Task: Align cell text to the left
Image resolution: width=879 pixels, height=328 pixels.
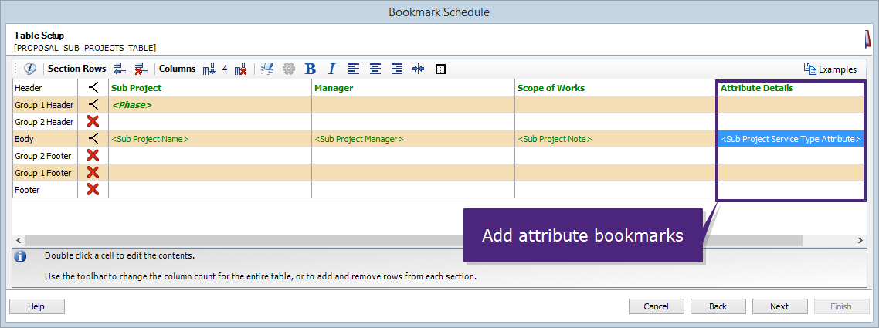Action: (353, 69)
